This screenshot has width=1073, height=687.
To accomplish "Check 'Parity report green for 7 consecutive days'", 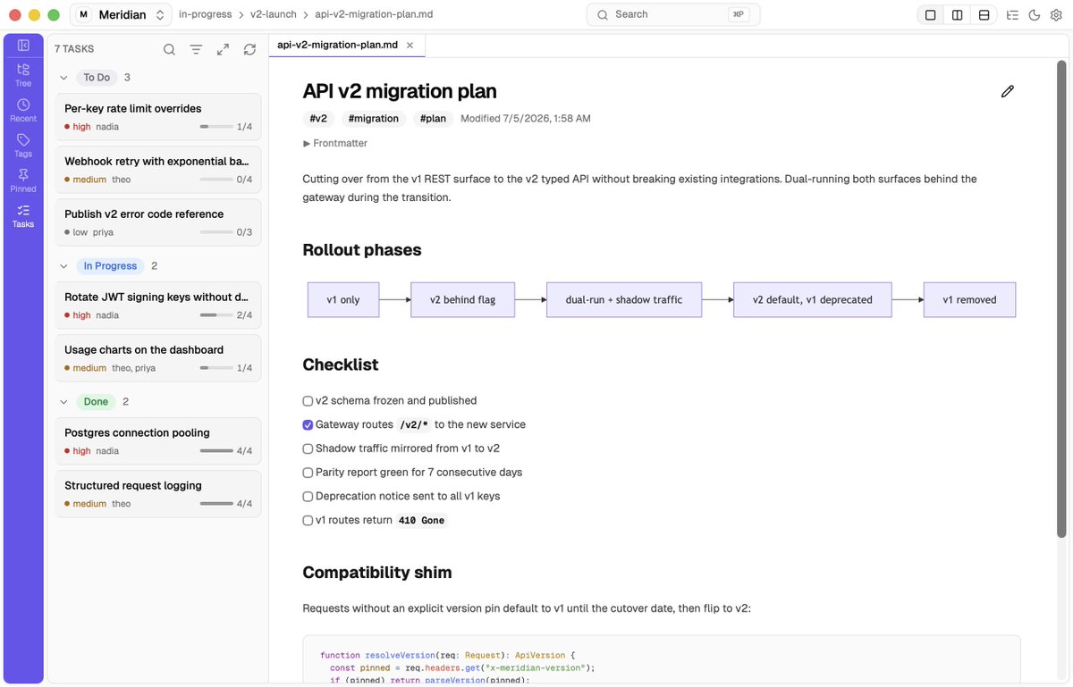I will 308,473.
